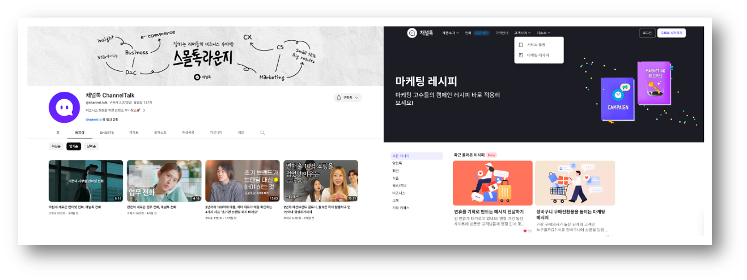747x280 pixels.
Task: Click title 완전히 새로운 업무 전화, 채널톡 전화
Action: tap(151, 207)
